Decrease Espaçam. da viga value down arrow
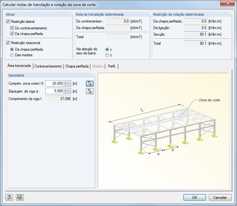 (65, 92)
